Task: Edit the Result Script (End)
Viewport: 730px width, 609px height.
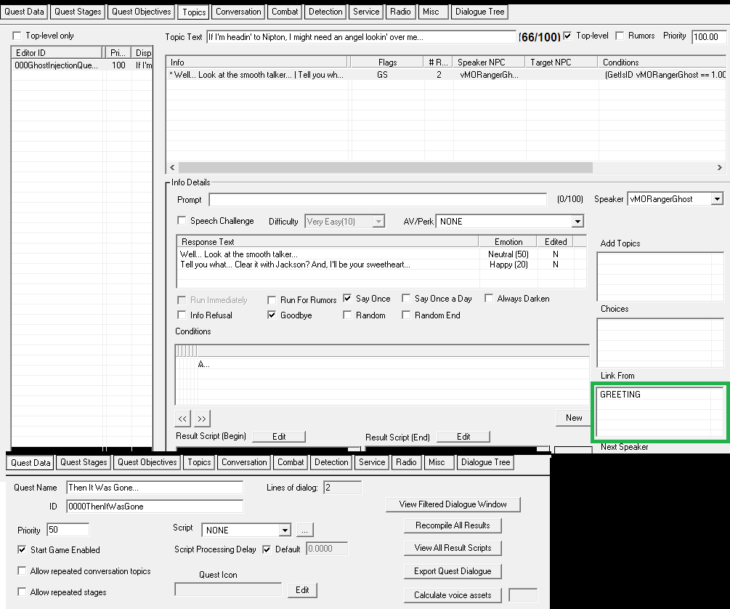Action: [x=463, y=437]
